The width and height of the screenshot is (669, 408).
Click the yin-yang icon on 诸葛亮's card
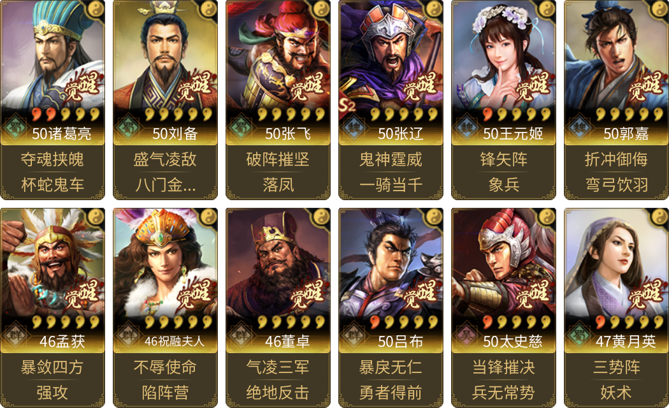pyautogui.click(x=96, y=8)
